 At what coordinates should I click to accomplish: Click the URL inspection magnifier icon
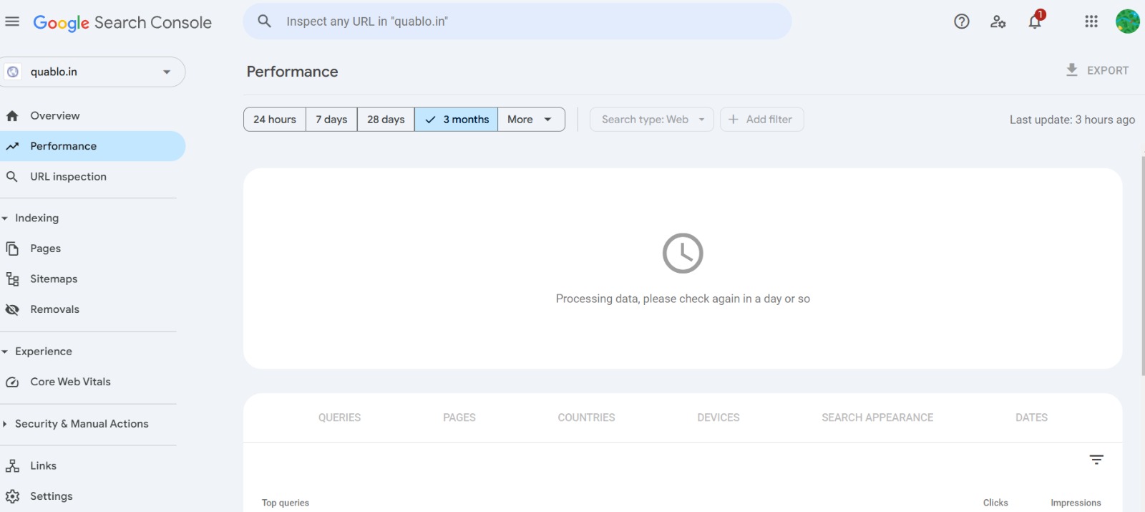pyautogui.click(x=12, y=177)
